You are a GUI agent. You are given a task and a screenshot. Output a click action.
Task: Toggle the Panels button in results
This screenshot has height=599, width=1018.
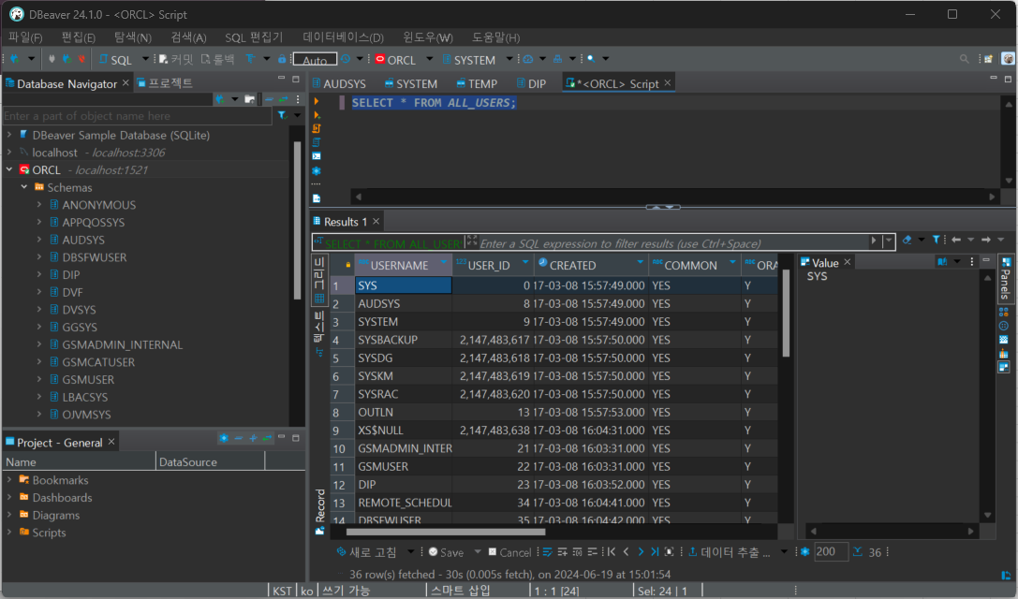1005,279
